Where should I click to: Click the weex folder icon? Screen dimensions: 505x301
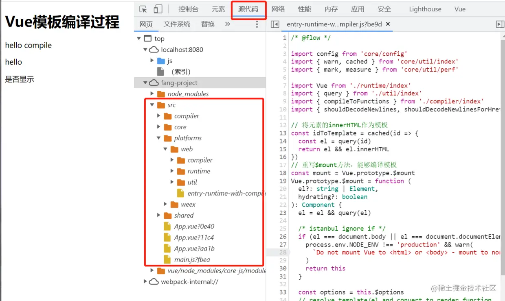[174, 204]
